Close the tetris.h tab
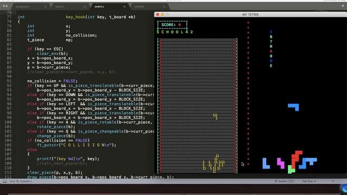 tap(85, 6)
